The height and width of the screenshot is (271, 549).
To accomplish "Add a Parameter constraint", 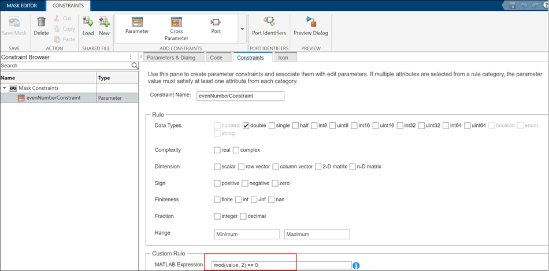I will [x=137, y=26].
